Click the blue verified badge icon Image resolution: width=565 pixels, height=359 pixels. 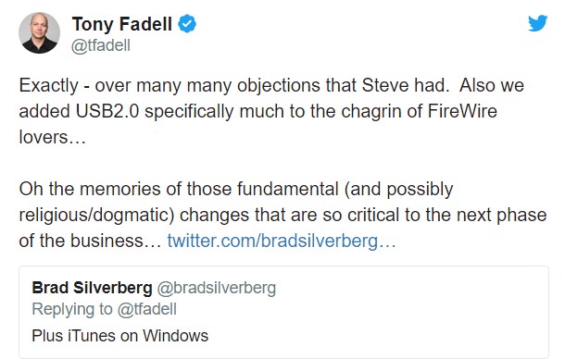[x=187, y=24]
